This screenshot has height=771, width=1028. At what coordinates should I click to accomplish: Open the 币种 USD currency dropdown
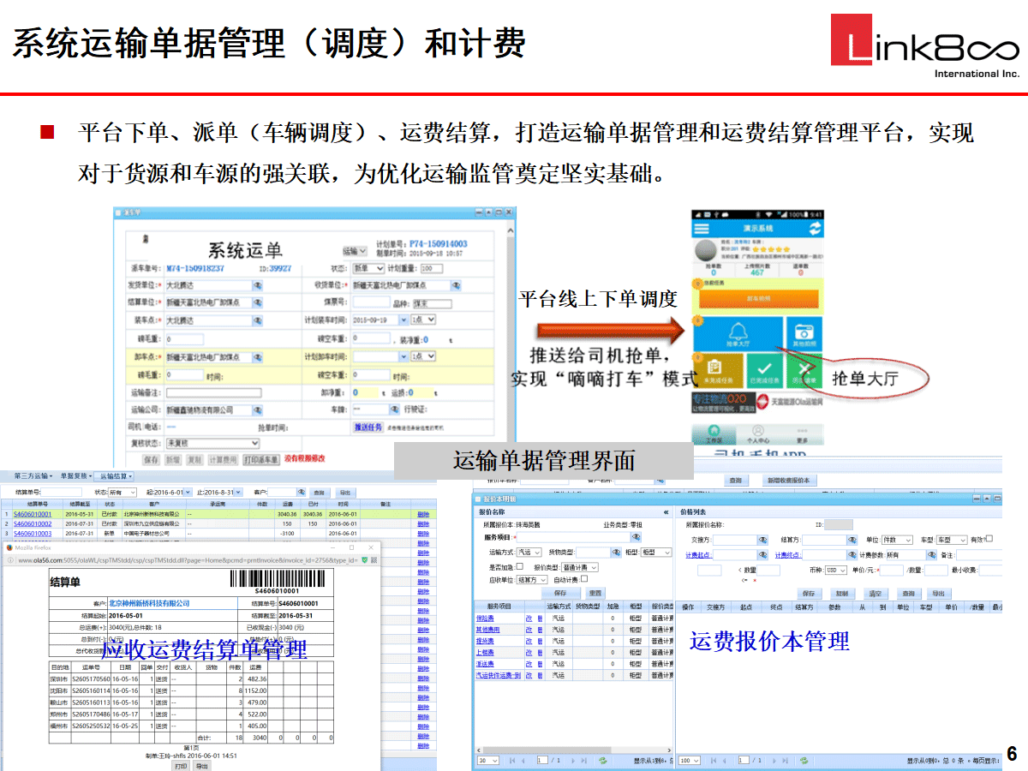[x=835, y=570]
